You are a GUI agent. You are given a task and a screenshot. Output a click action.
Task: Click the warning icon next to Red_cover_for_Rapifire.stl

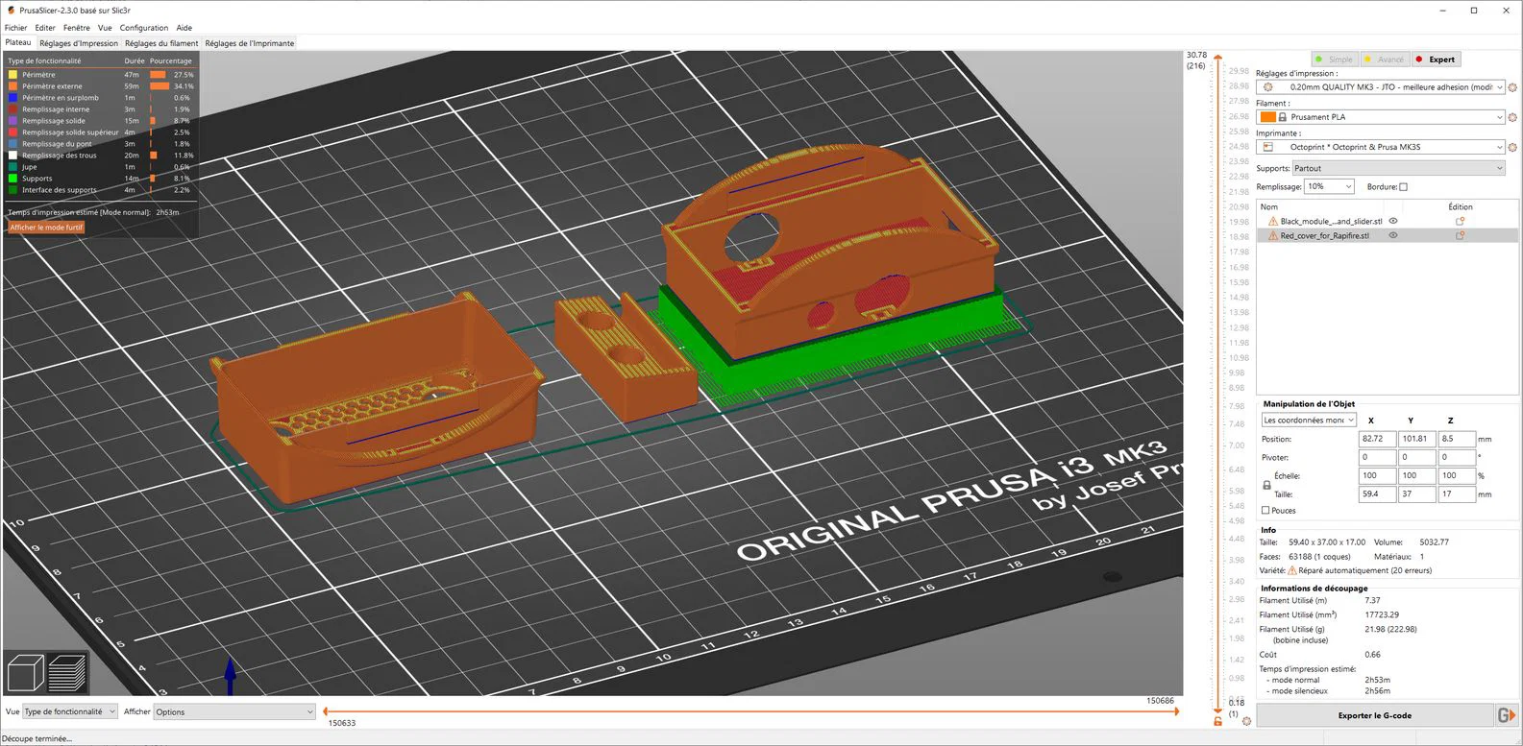1273,235
